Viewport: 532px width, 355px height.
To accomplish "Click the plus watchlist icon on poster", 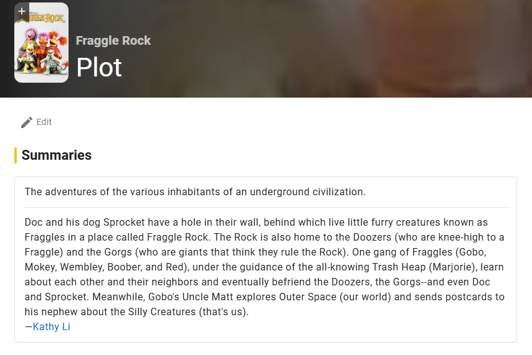I will tap(22, 11).
